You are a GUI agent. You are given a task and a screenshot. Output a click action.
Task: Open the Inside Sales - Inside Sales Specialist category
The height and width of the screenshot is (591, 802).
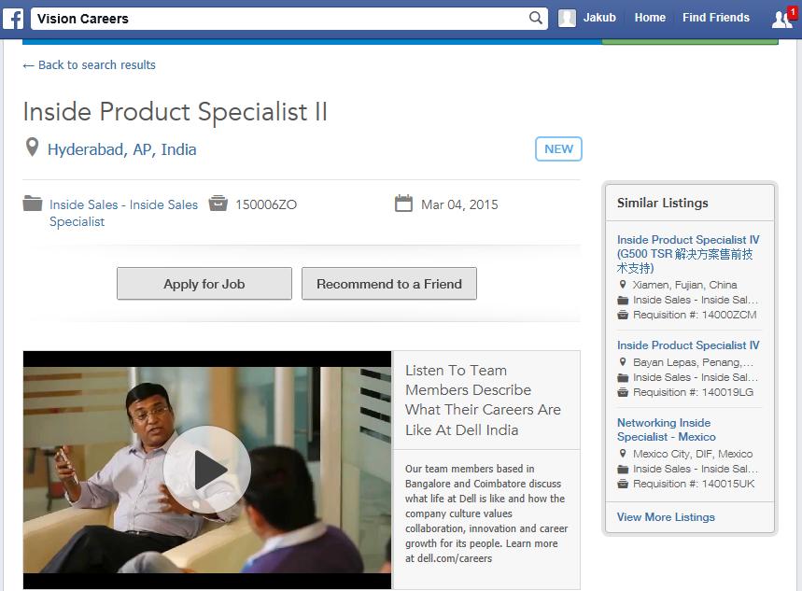123,213
